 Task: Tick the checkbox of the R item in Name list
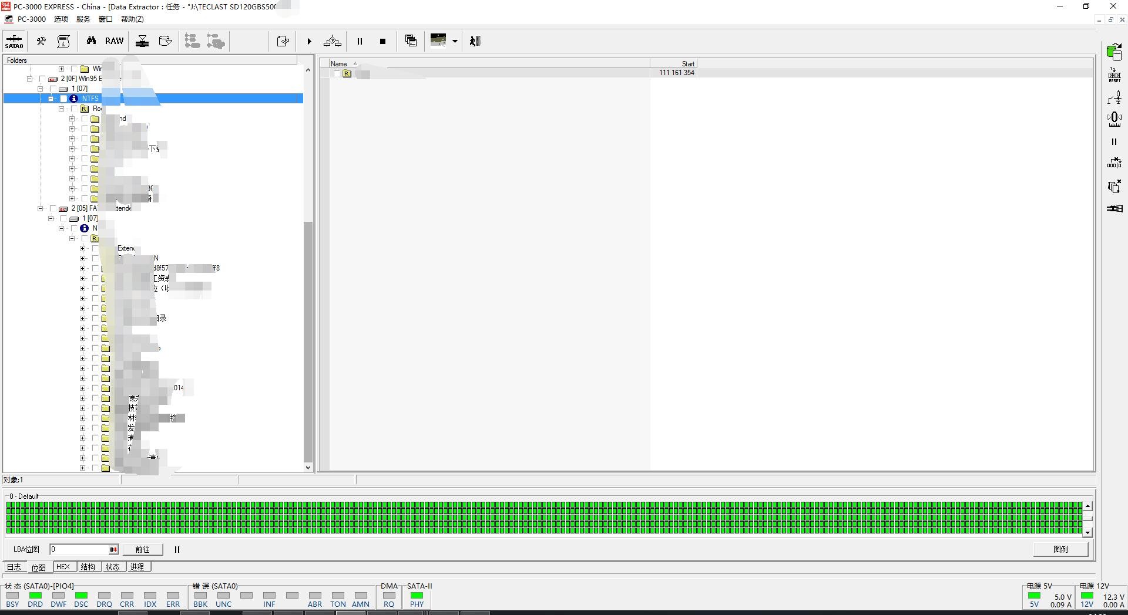pos(336,73)
